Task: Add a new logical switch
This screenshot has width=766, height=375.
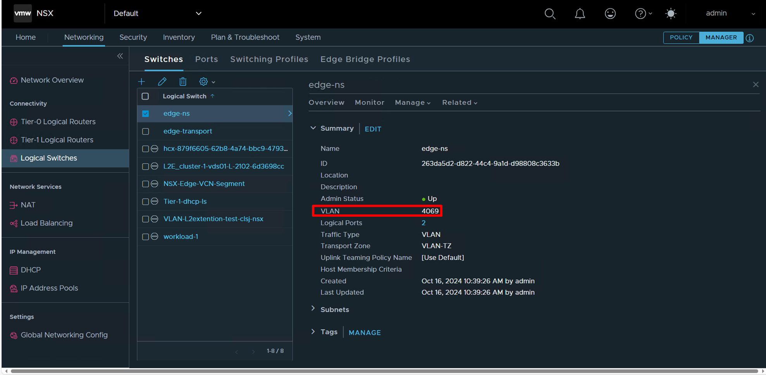Action: 141,82
